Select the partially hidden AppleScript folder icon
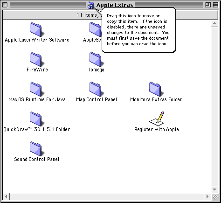Screen dimensions: 221x203 [x=95, y=29]
